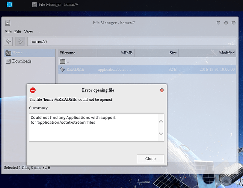Click the blue circle launcher icon in taskbar
The image size is (243, 188).
tap(10, 5)
